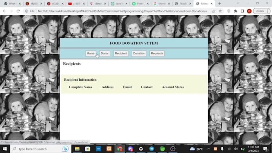Select the Recipient navigation button
This screenshot has width=272, height=153.
(x=121, y=54)
